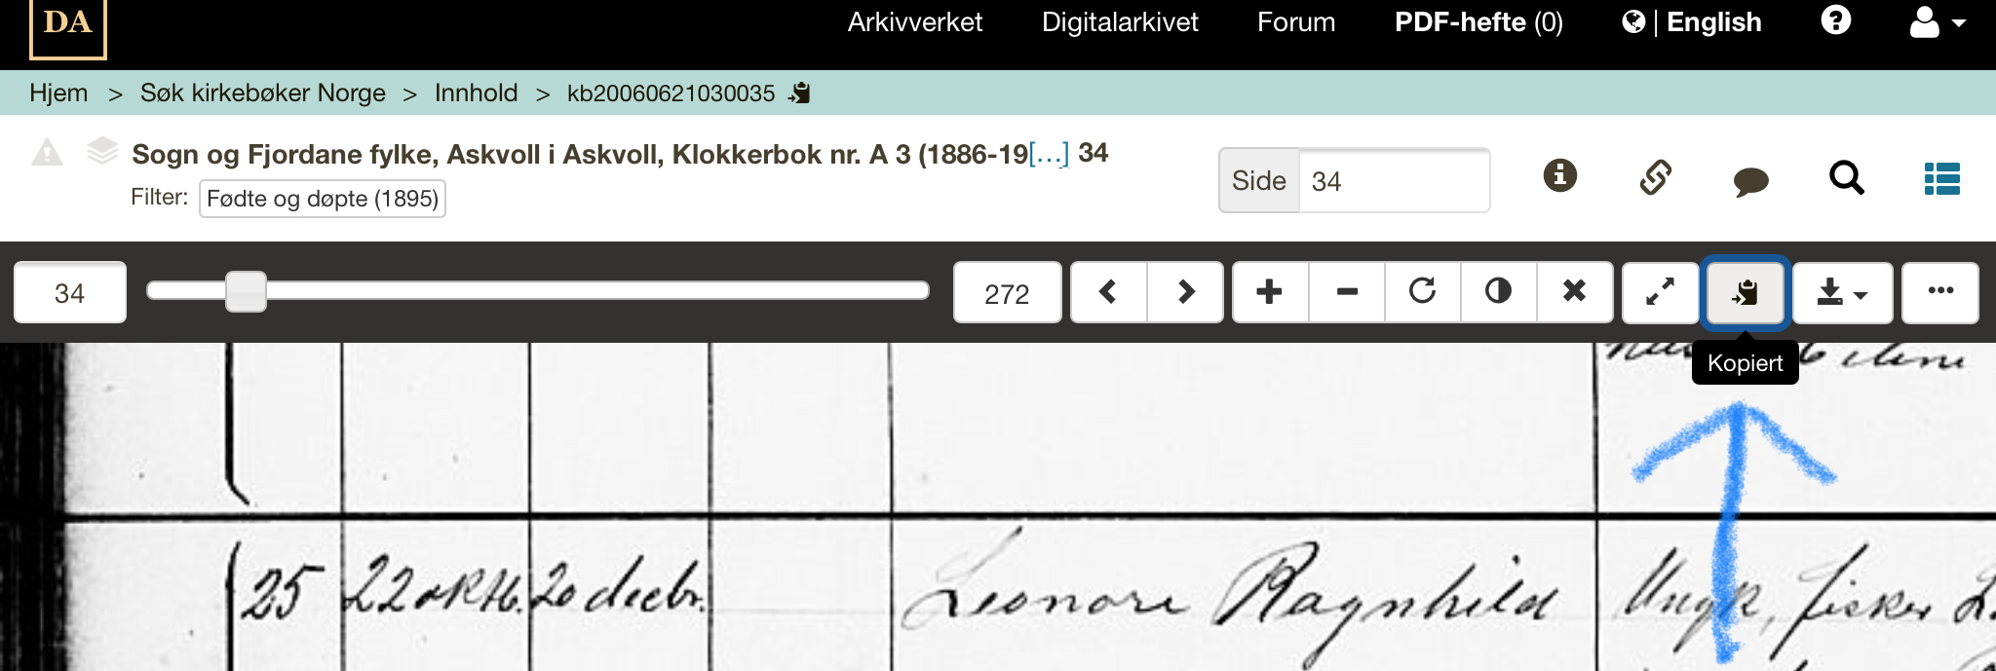Open PDF-hefte in the top menu
This screenshot has height=671, width=1996.
pyautogui.click(x=1478, y=22)
